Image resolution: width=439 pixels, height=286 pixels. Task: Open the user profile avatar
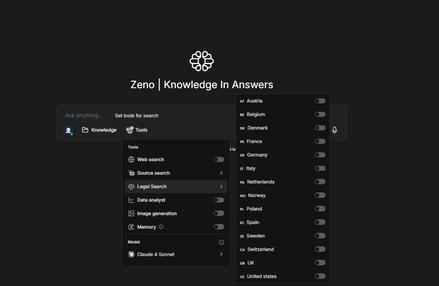pyautogui.click(x=68, y=130)
